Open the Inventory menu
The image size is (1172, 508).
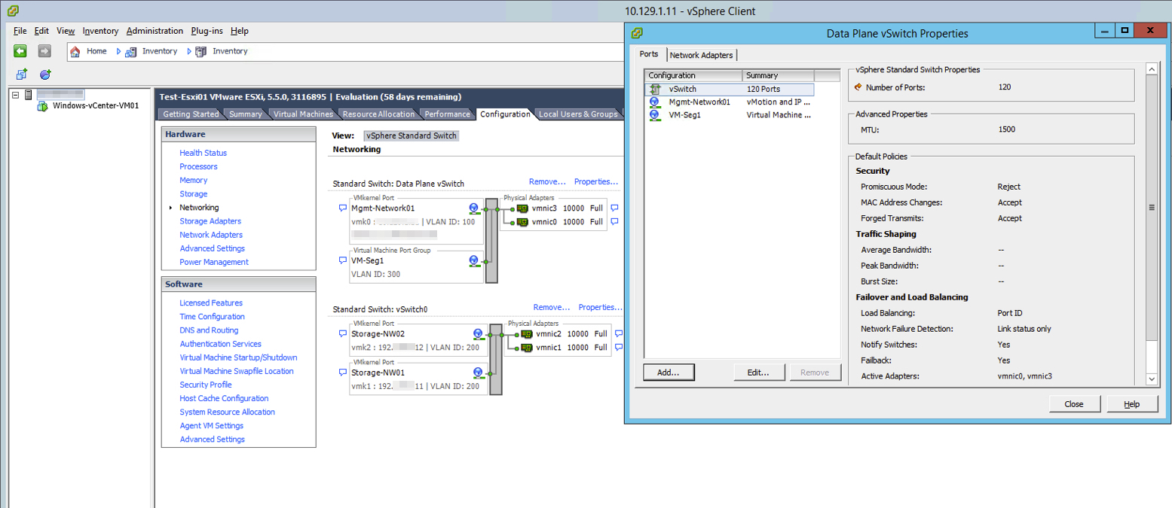pos(100,31)
